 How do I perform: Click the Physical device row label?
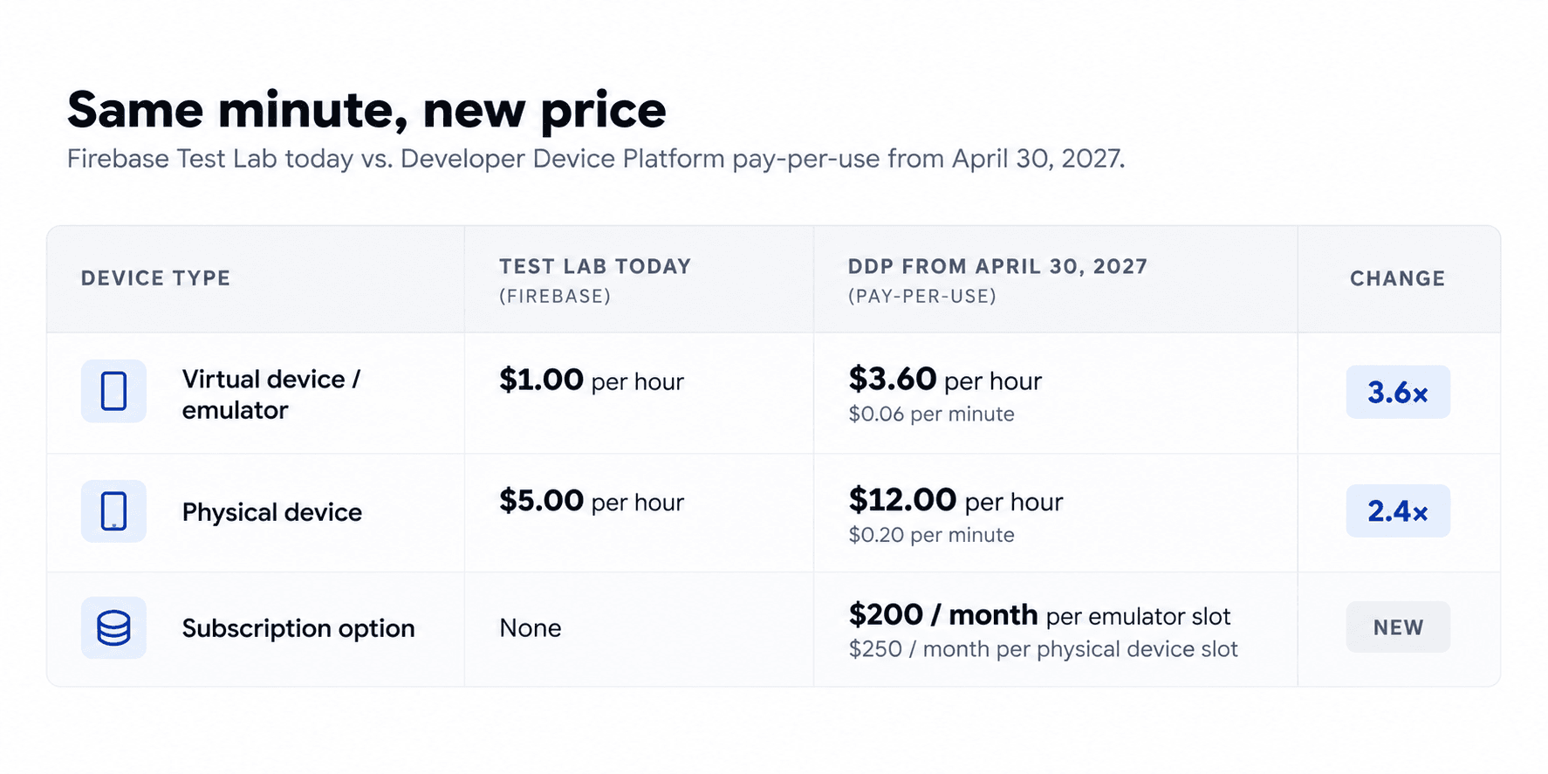coord(271,512)
